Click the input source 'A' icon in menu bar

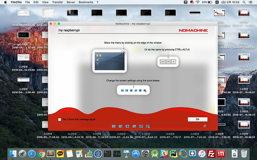tap(217, 2)
